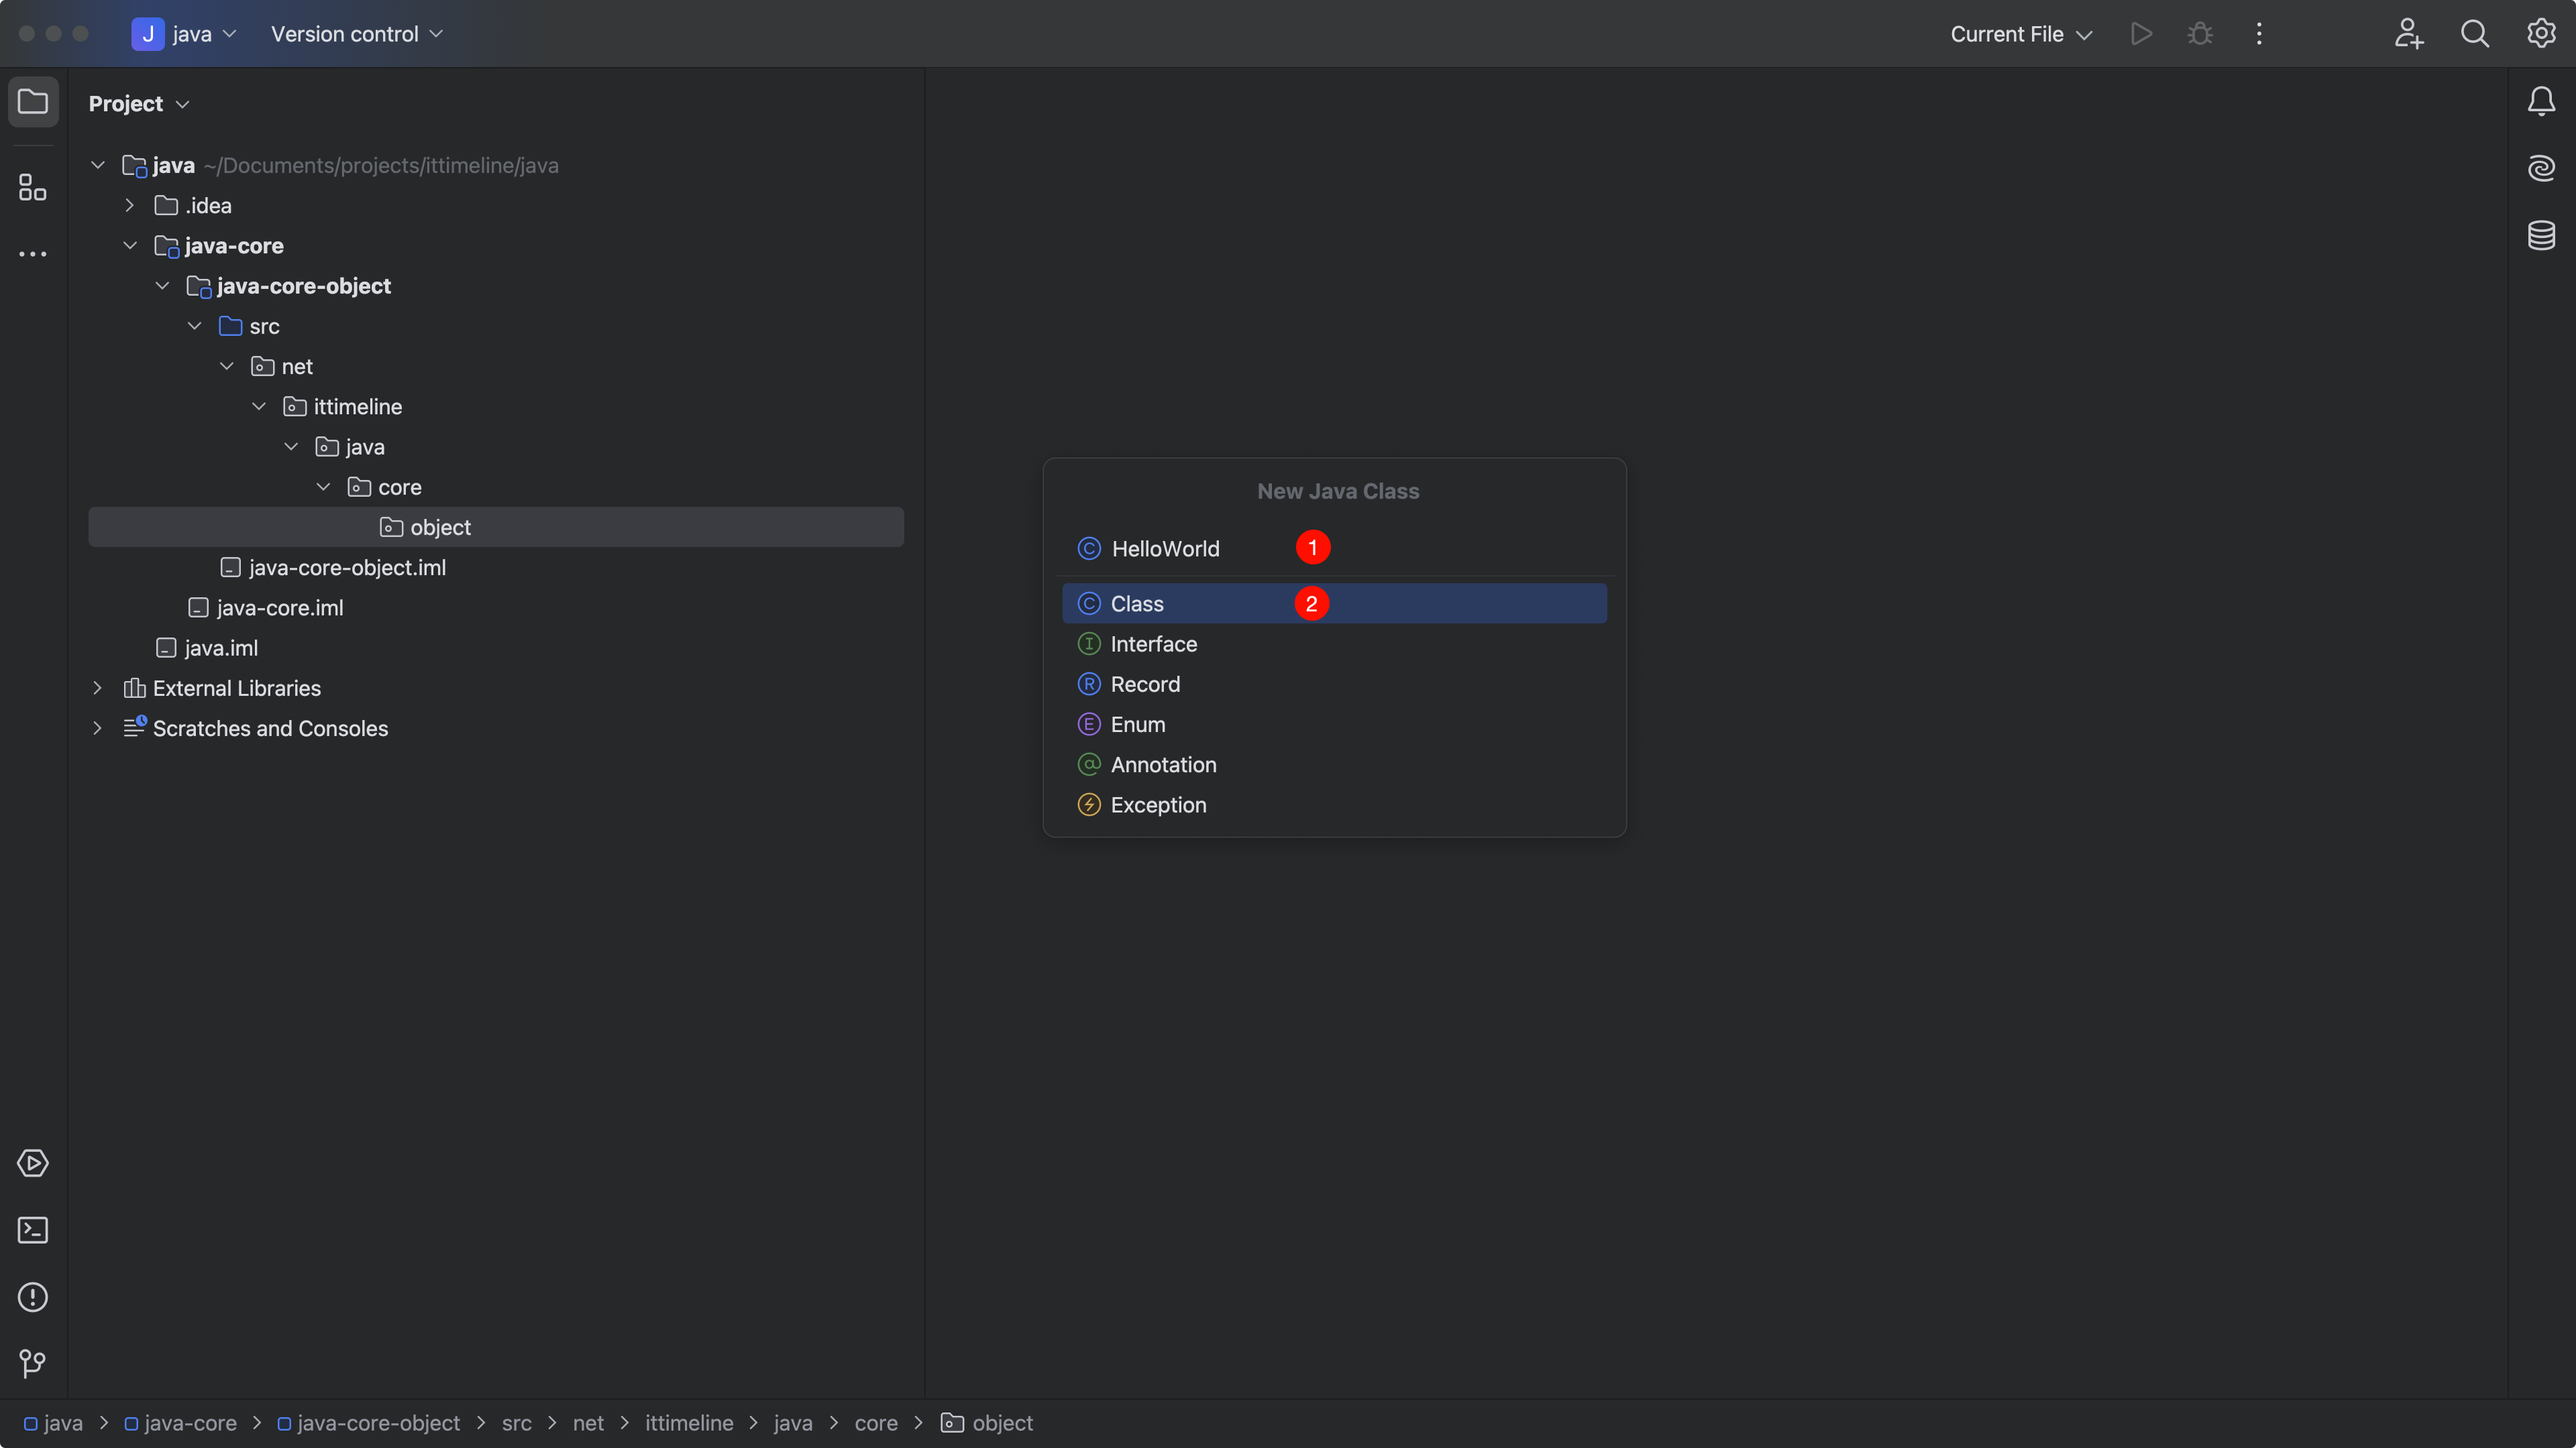Open the Current File run configuration dropdown
This screenshot has height=1448, width=2576.
[2021, 34]
